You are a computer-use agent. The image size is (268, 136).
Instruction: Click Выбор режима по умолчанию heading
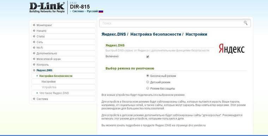coord(130,68)
